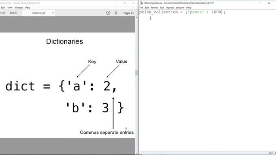Click the PDF scrollbar down arrow
The height and width of the screenshot is (155, 276).
pyautogui.click(x=136, y=153)
